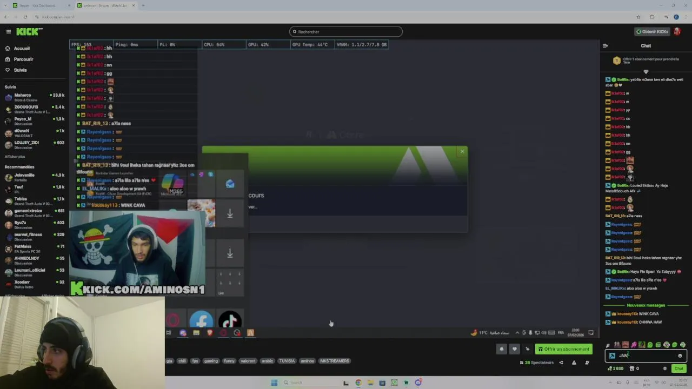This screenshot has height=389, width=692.
Task: Open chat settings gear icon
Action: 665,368
